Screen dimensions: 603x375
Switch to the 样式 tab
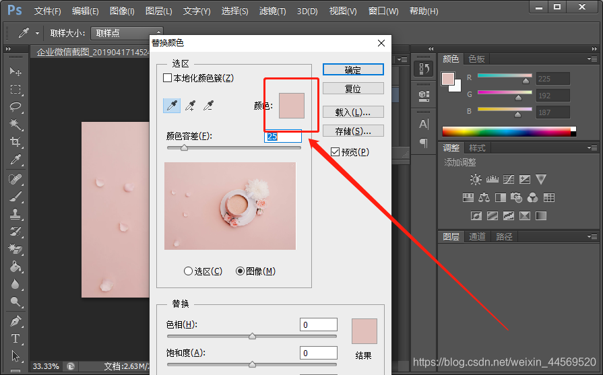pos(477,148)
